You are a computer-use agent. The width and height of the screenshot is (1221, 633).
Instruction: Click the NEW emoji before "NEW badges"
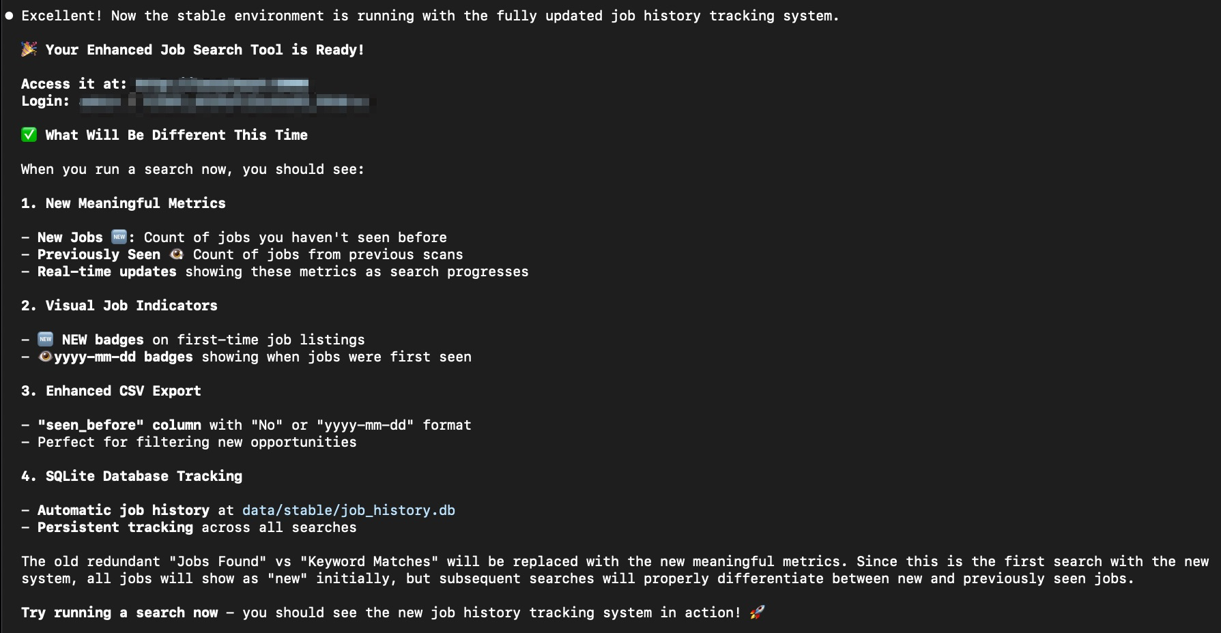point(46,339)
